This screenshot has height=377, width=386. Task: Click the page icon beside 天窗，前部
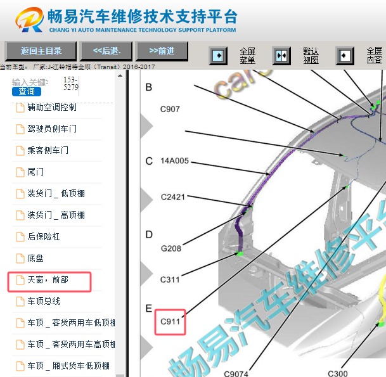point(20,280)
